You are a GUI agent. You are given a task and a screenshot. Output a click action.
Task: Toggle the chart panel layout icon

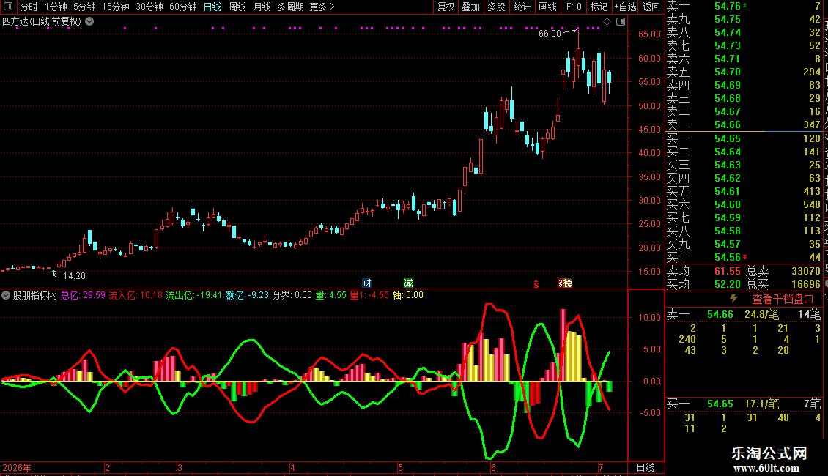tap(621, 22)
